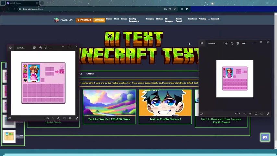This screenshot has height=156, width=277.
Task: Open browser zoom magnifier icon
Action: click(x=170, y=9)
